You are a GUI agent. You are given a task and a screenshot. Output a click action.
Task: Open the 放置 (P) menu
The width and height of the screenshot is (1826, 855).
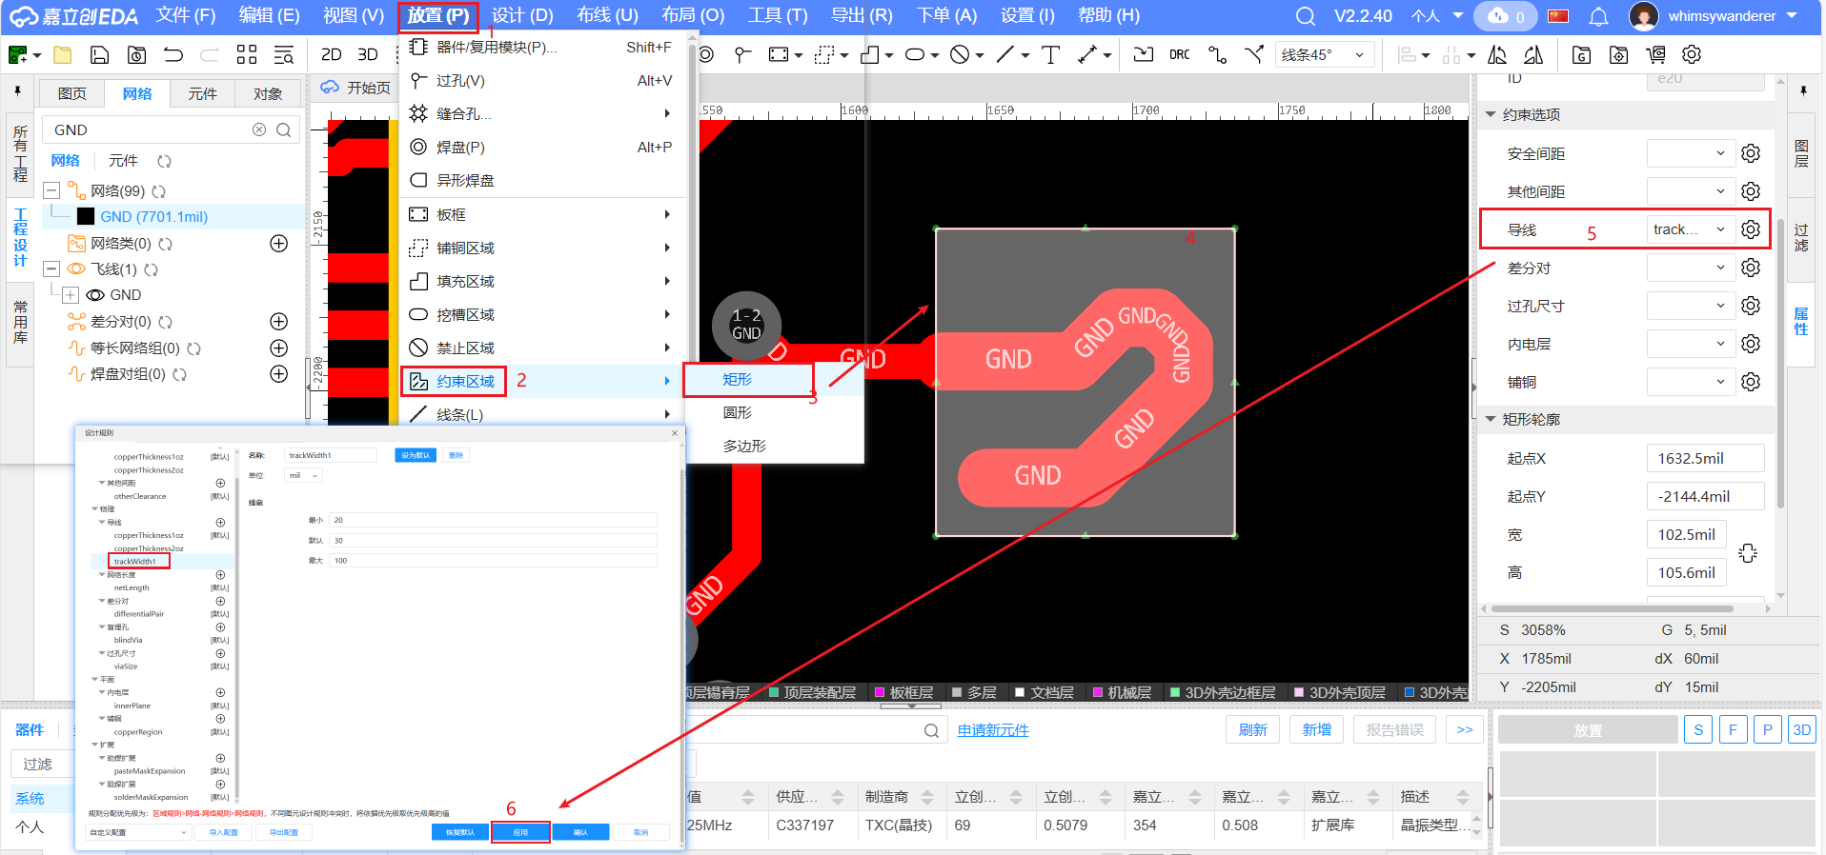(x=438, y=16)
